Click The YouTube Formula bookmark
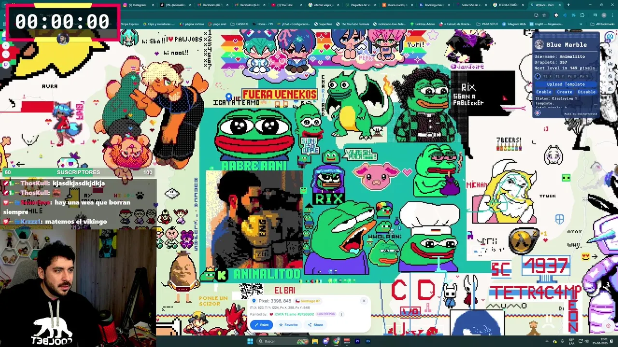The image size is (618, 347). click(x=351, y=24)
